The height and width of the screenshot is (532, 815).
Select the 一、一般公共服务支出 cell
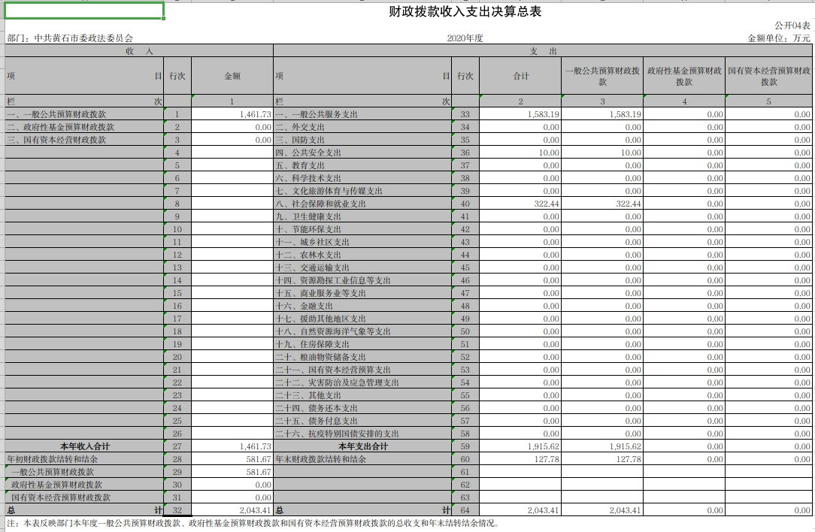tap(363, 114)
